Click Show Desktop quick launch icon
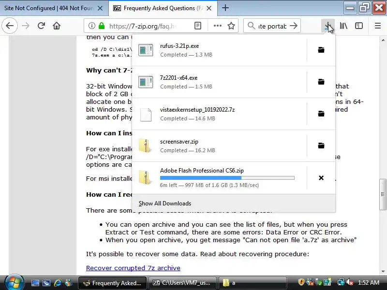This screenshot has width=387, height=290. click(35, 283)
